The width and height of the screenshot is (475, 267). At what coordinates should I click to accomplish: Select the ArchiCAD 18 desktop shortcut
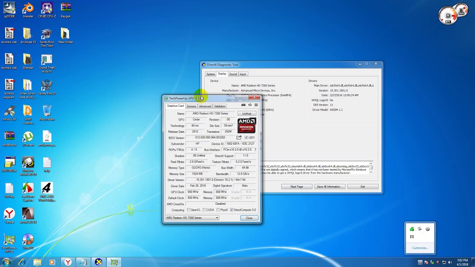click(x=28, y=216)
